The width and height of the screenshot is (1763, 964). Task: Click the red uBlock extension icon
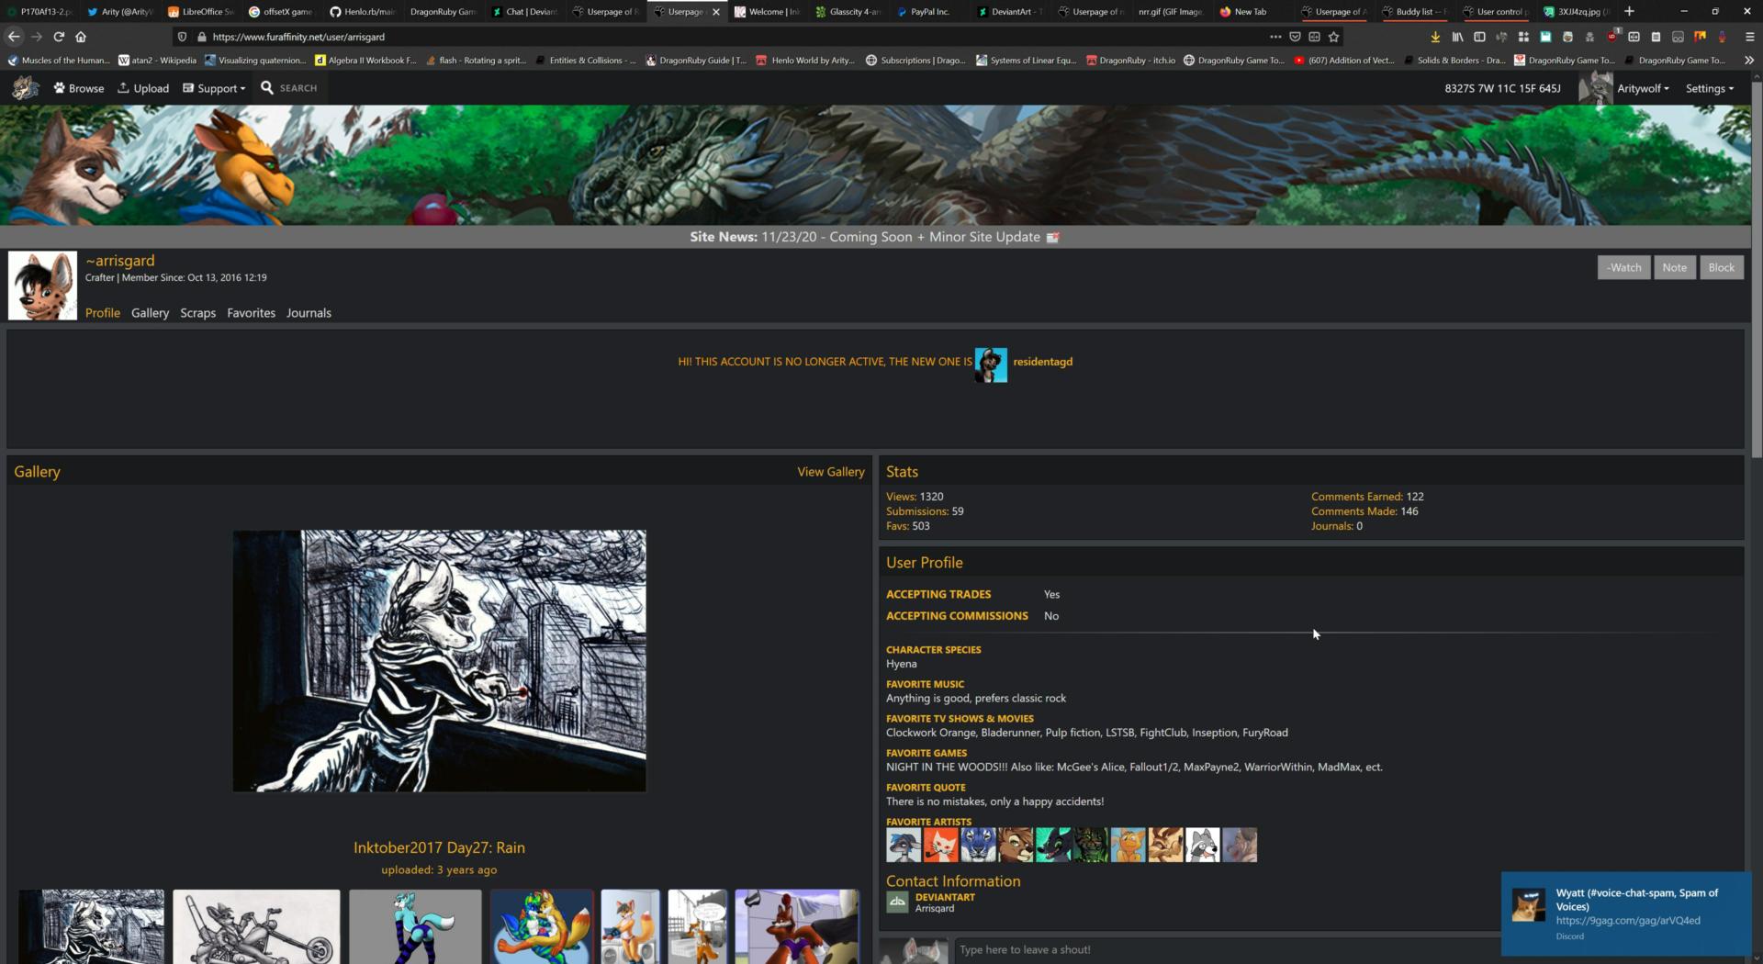click(1611, 37)
